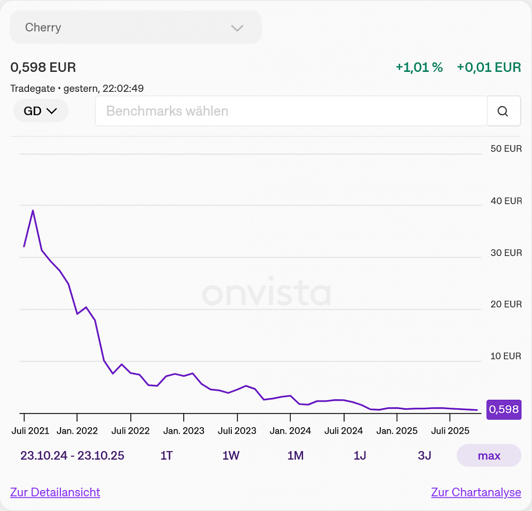Click the Jan. 2022 axis label
Viewport: 532px width, 511px height.
tap(77, 431)
